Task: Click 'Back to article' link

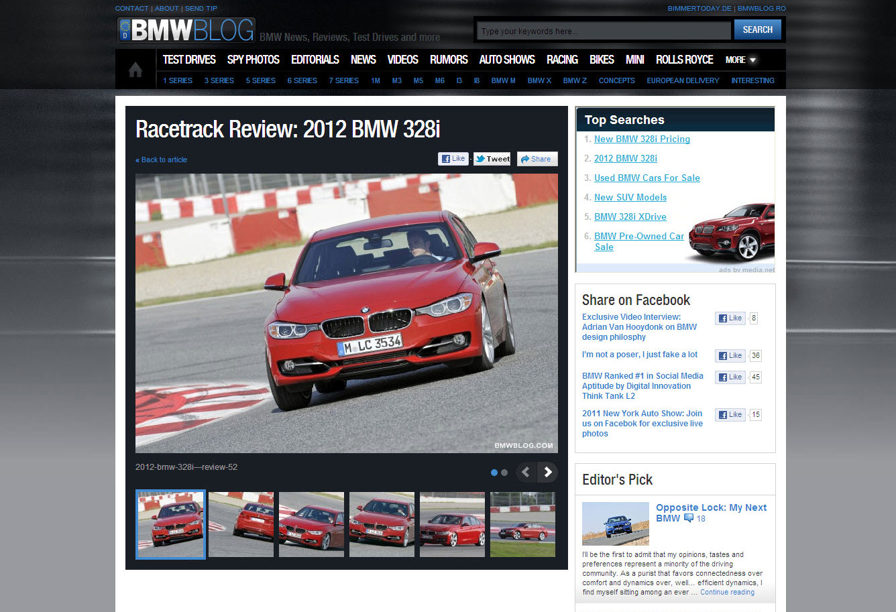Action: click(x=162, y=160)
